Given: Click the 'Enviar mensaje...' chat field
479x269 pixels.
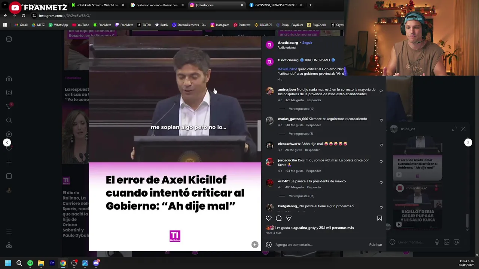Looking at the screenshot, I should click(411, 242).
